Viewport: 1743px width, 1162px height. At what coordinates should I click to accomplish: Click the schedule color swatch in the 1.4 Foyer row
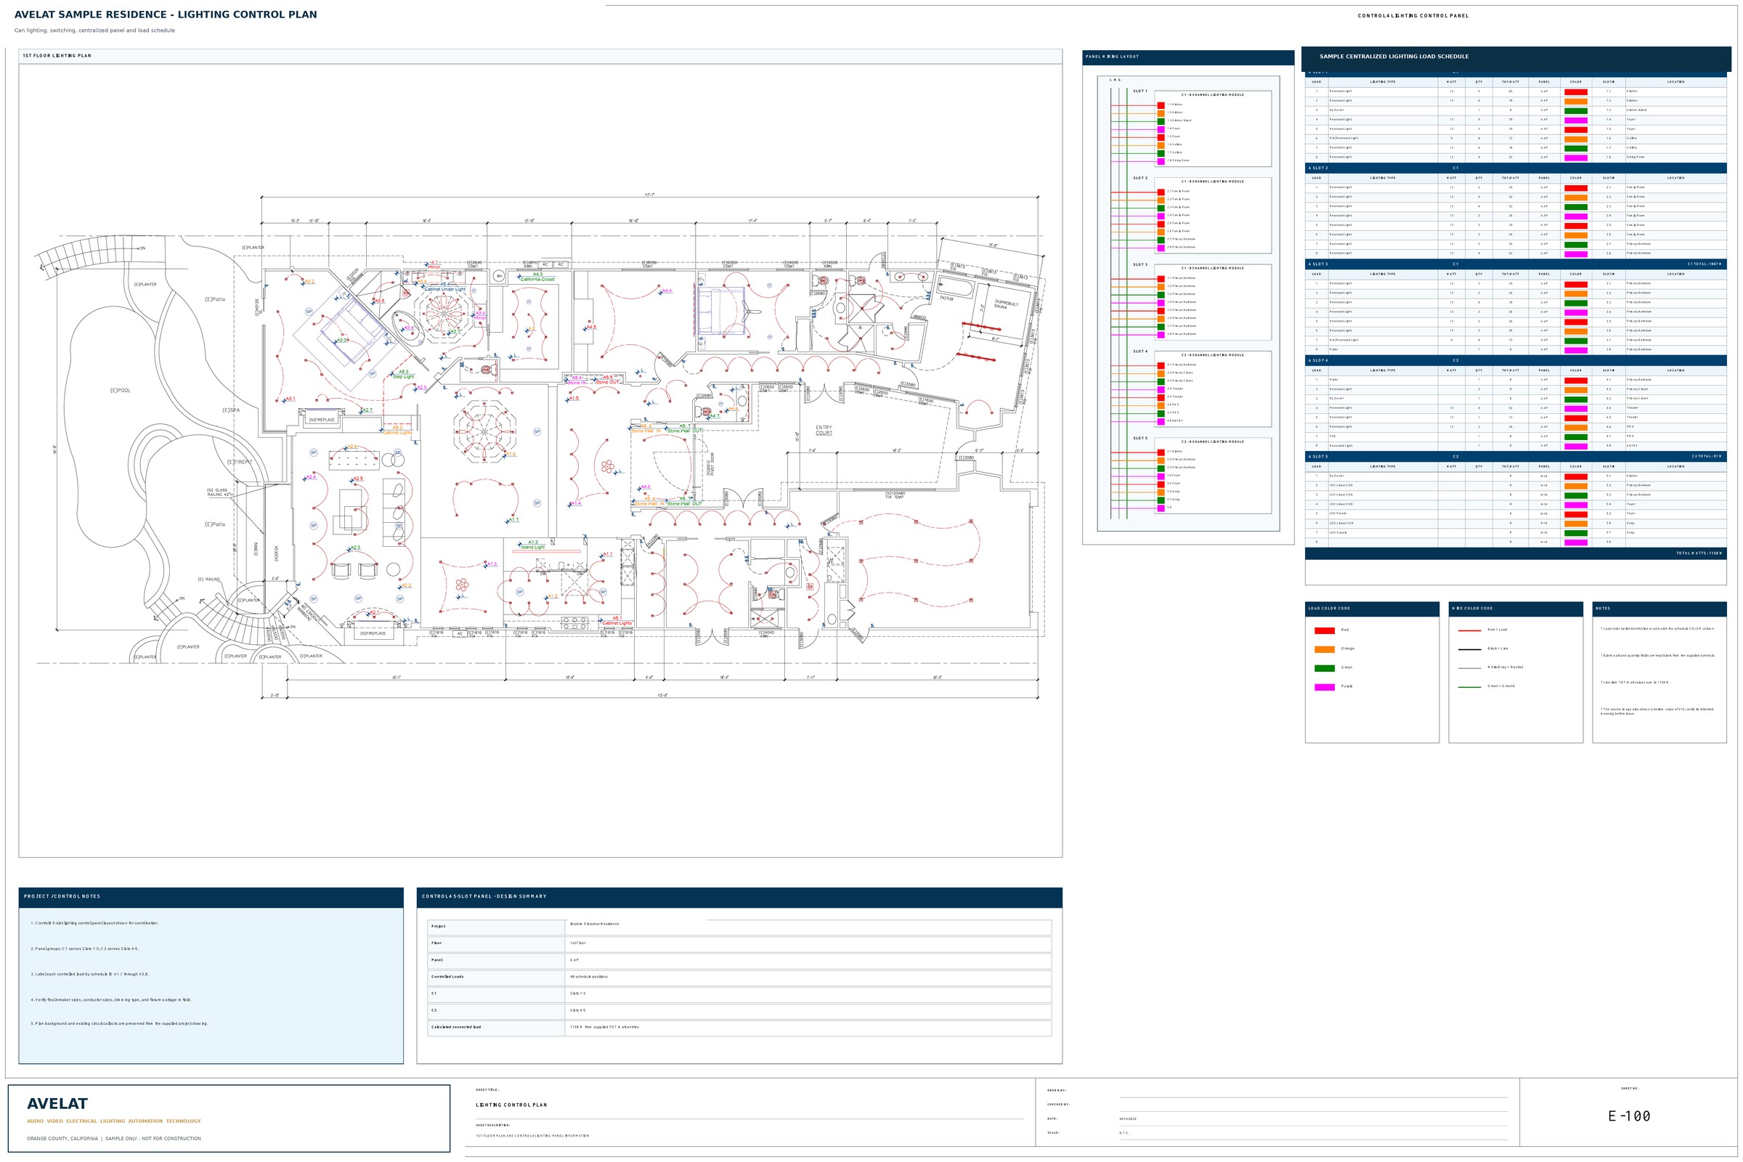pos(1575,120)
